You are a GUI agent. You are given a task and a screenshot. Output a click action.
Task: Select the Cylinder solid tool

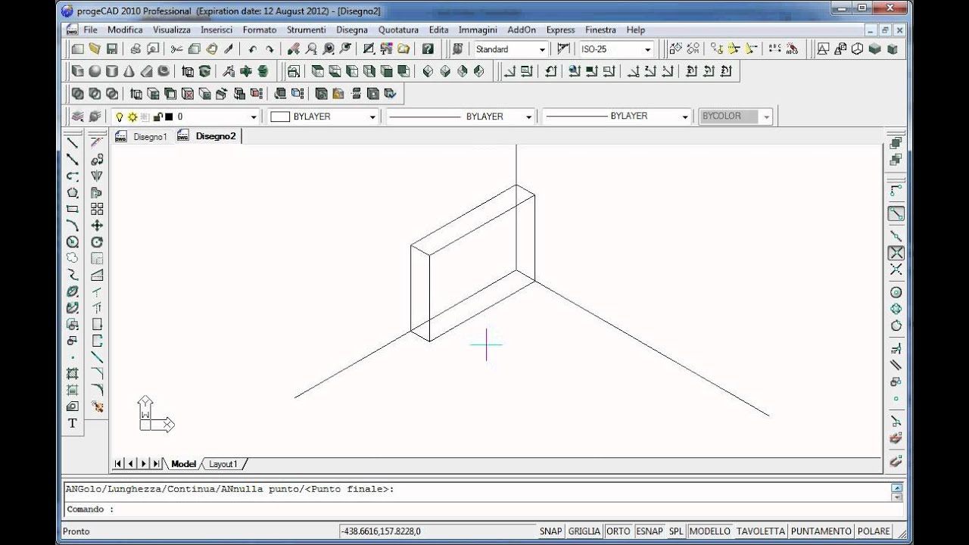112,71
